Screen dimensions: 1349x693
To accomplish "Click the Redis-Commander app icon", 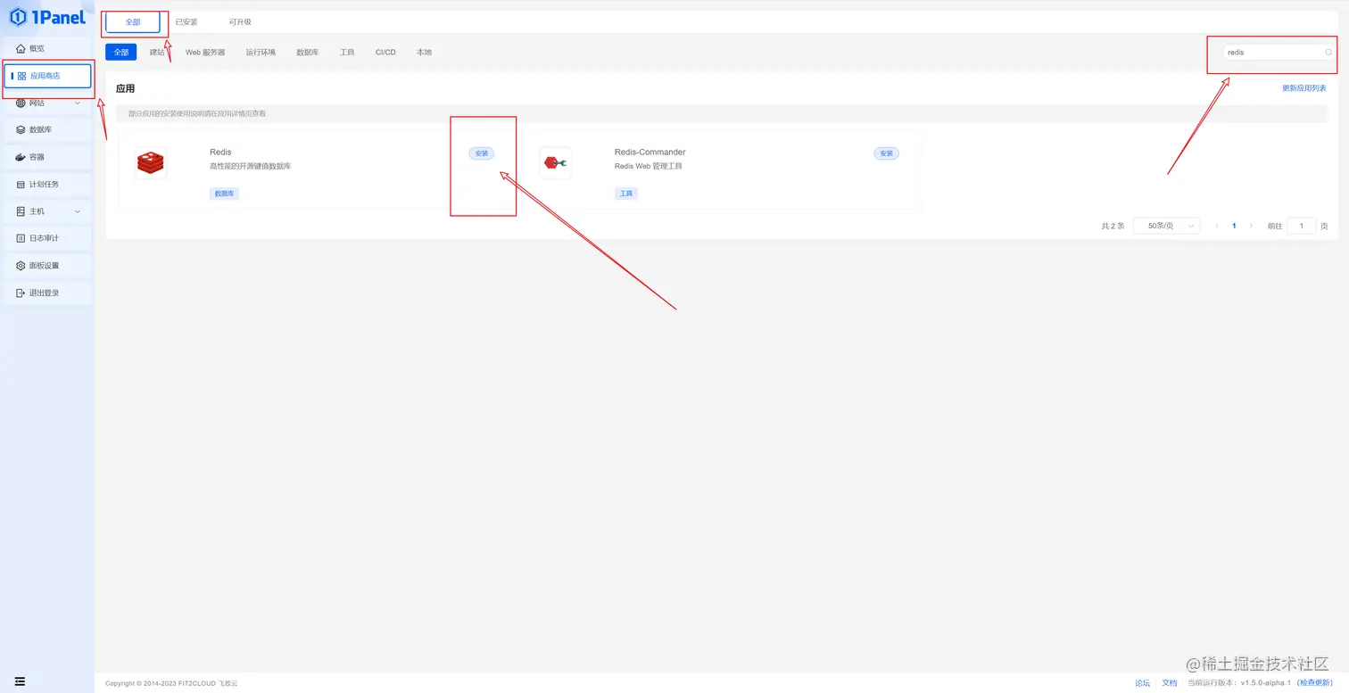I will (x=555, y=163).
